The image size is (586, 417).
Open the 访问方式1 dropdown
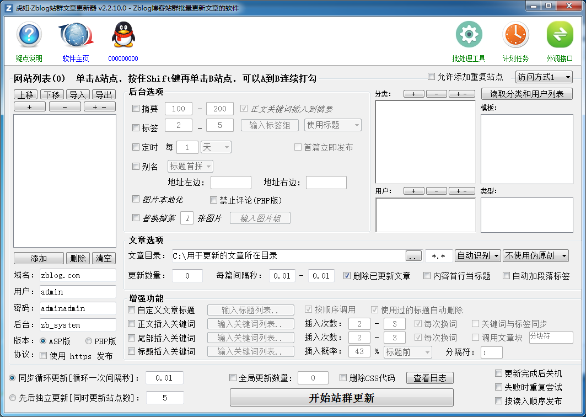544,77
